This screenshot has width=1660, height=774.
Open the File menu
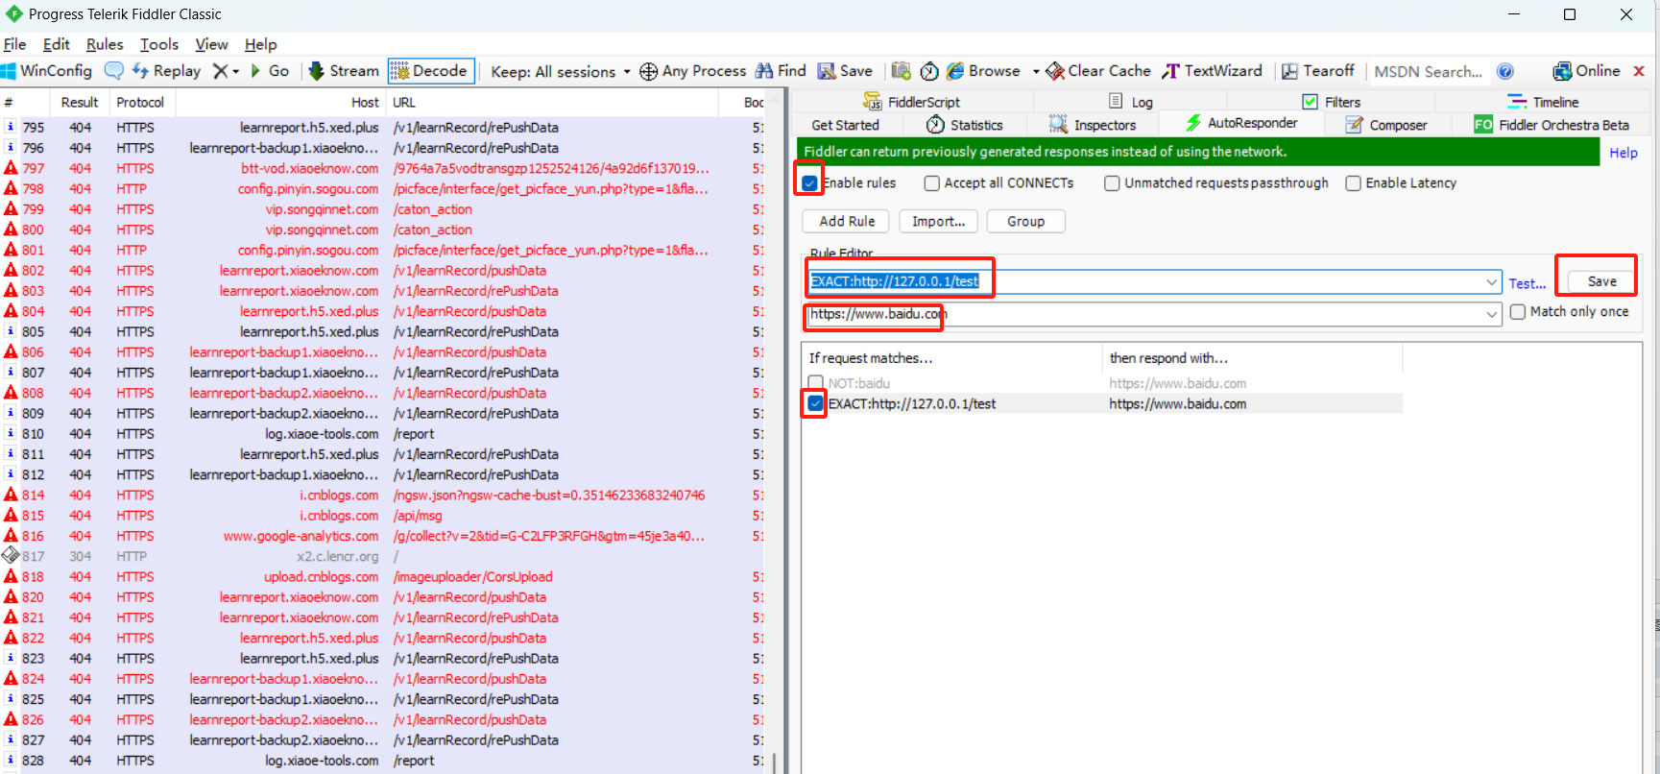[14, 44]
